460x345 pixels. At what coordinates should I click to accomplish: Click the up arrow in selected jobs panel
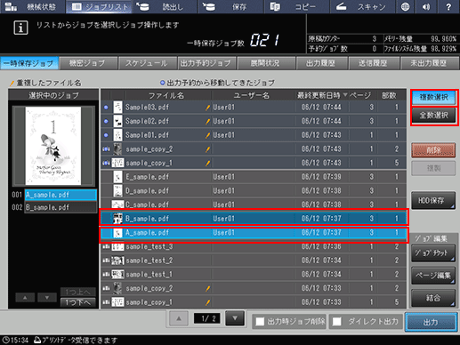(x=25, y=297)
